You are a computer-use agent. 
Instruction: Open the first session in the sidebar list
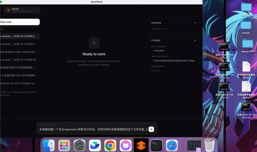click(19, 36)
